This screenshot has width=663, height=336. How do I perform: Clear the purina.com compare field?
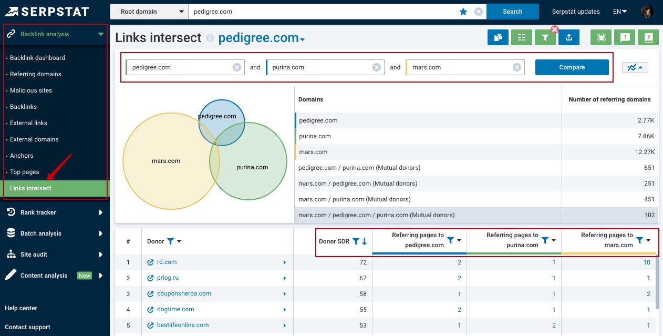click(377, 67)
